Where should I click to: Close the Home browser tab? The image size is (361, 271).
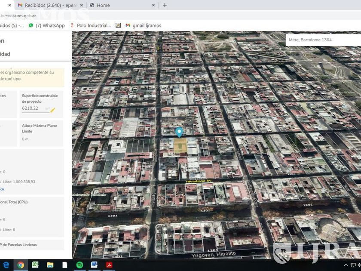coord(153,5)
